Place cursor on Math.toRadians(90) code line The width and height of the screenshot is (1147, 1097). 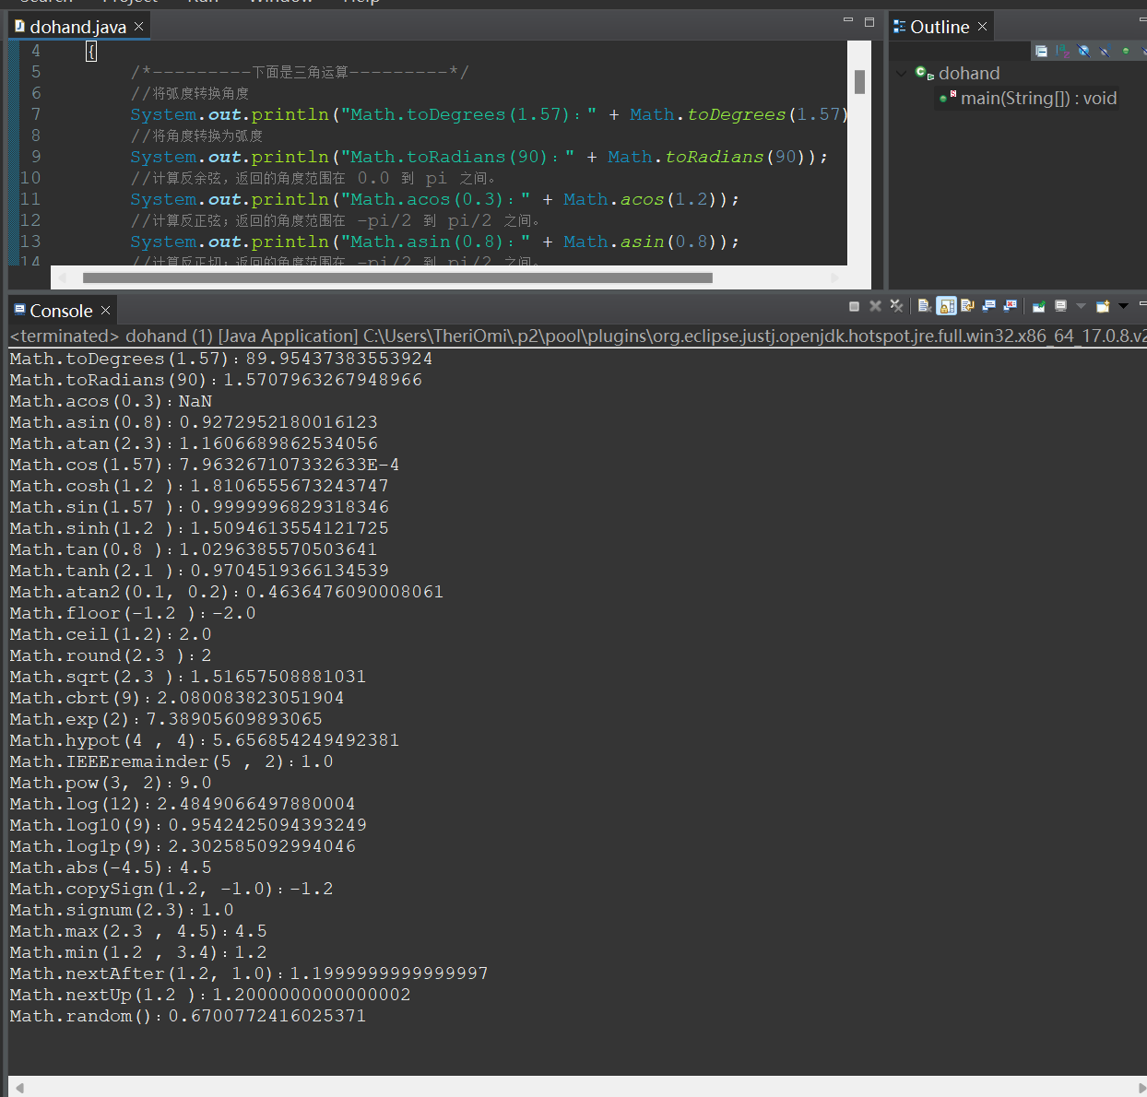pos(479,157)
